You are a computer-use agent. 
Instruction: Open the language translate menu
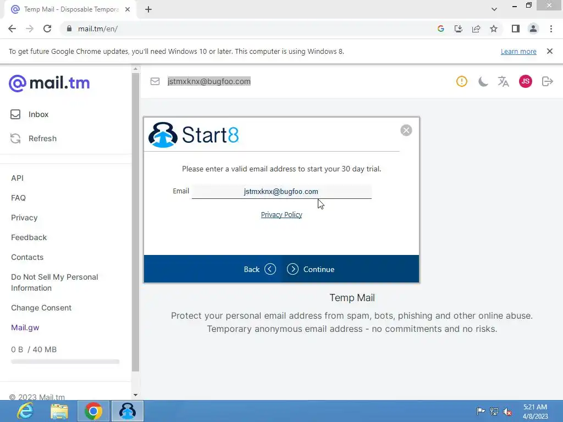coord(504,81)
